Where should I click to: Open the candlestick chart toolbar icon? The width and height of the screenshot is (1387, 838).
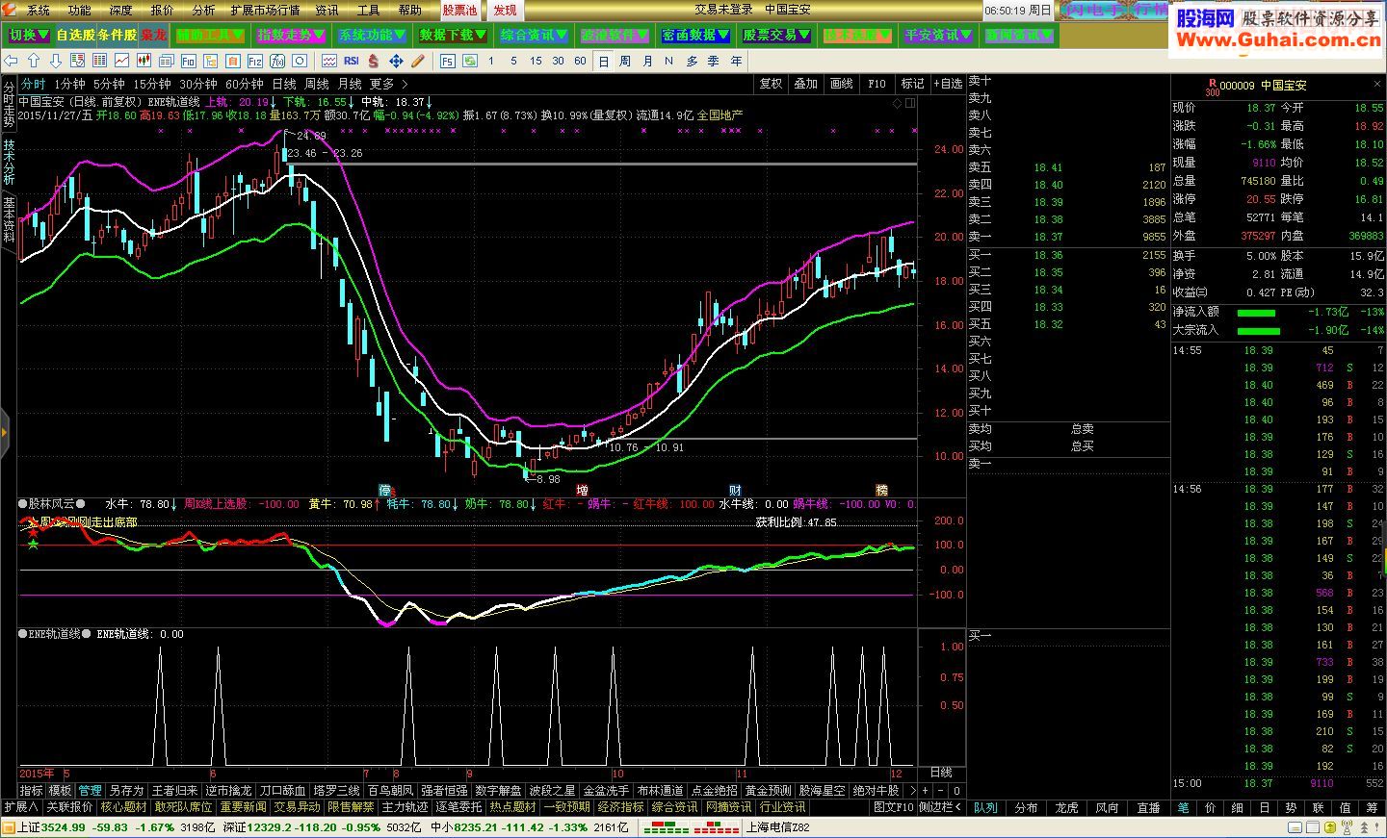(144, 61)
